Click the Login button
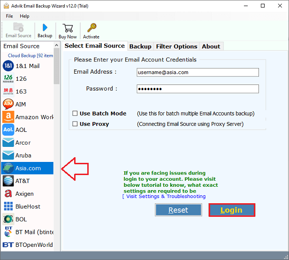The image size is (289, 260). tap(232, 210)
